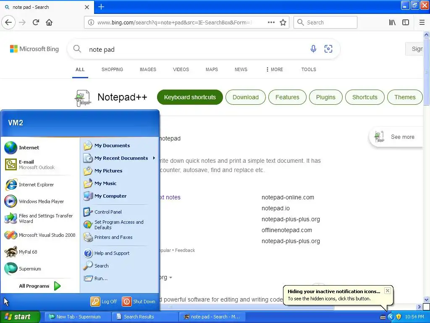Open a new tab with plus icon

point(101,7)
